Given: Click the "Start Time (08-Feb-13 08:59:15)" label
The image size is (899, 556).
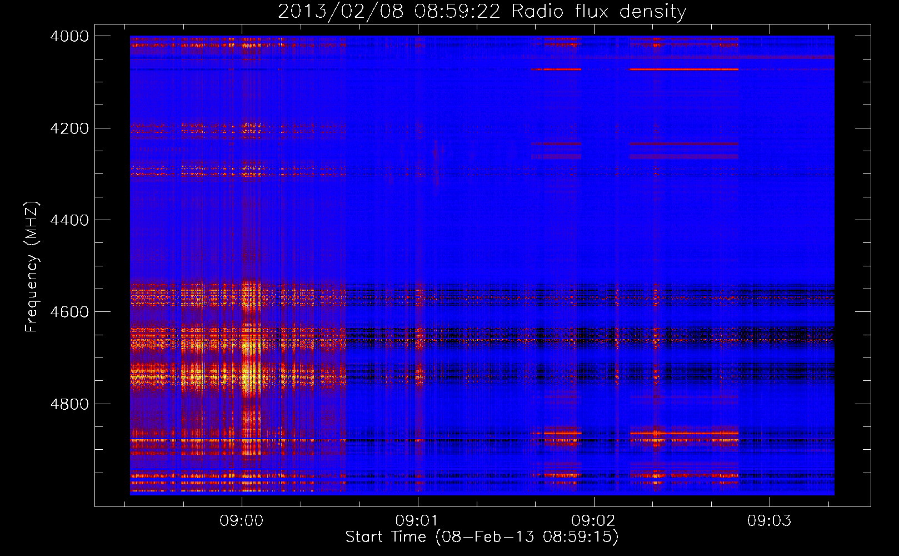Looking at the screenshot, I should (482, 537).
